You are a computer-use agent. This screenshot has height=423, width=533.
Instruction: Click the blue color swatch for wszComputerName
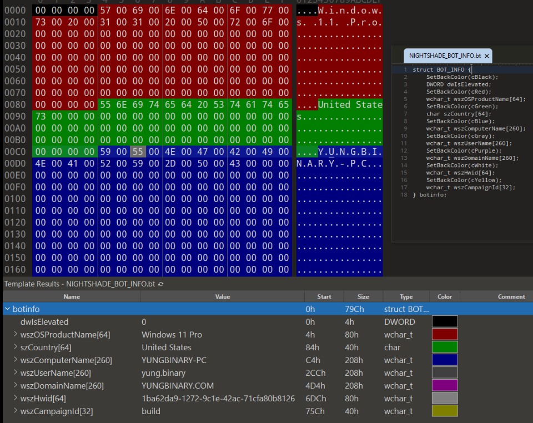point(445,360)
